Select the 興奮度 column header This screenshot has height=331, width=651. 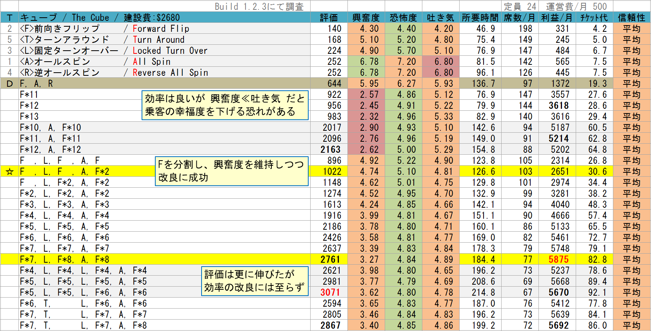click(366, 18)
